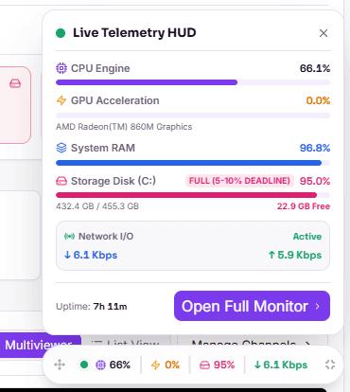Click the download arrow beside 6.1 Kbps in panel
This screenshot has height=392, width=350.
pos(67,255)
